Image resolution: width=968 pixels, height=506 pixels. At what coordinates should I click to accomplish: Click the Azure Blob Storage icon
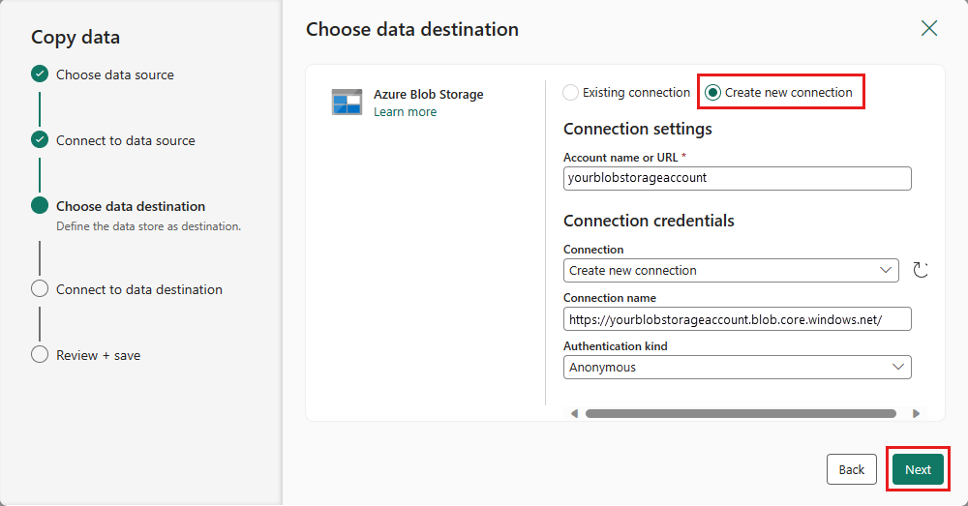click(x=347, y=102)
